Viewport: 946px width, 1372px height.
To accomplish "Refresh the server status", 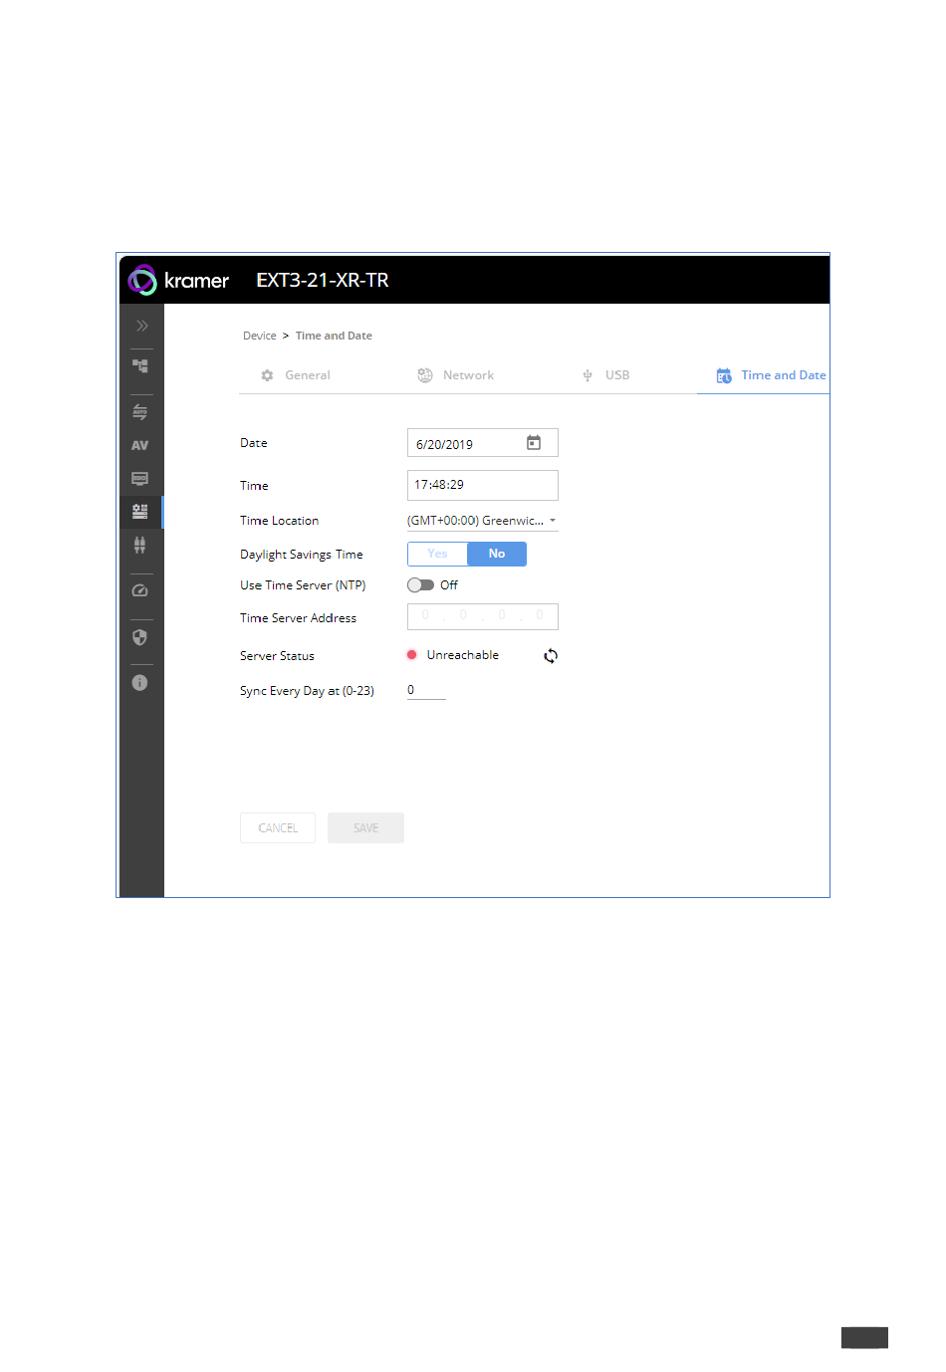I will click(x=551, y=655).
